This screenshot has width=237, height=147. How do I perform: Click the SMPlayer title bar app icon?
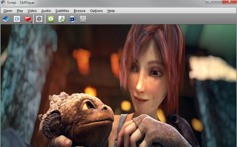click(3, 2)
